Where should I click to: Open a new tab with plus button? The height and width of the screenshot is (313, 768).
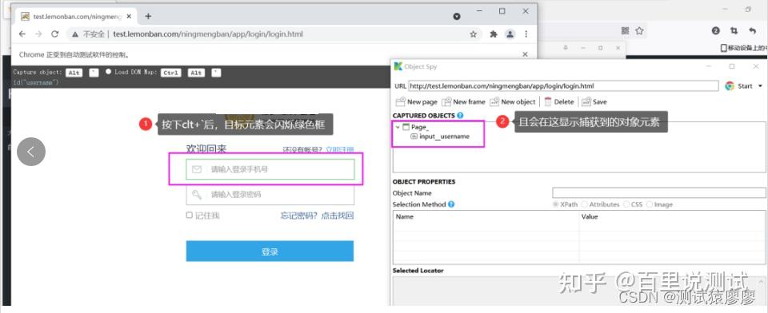coord(148,16)
